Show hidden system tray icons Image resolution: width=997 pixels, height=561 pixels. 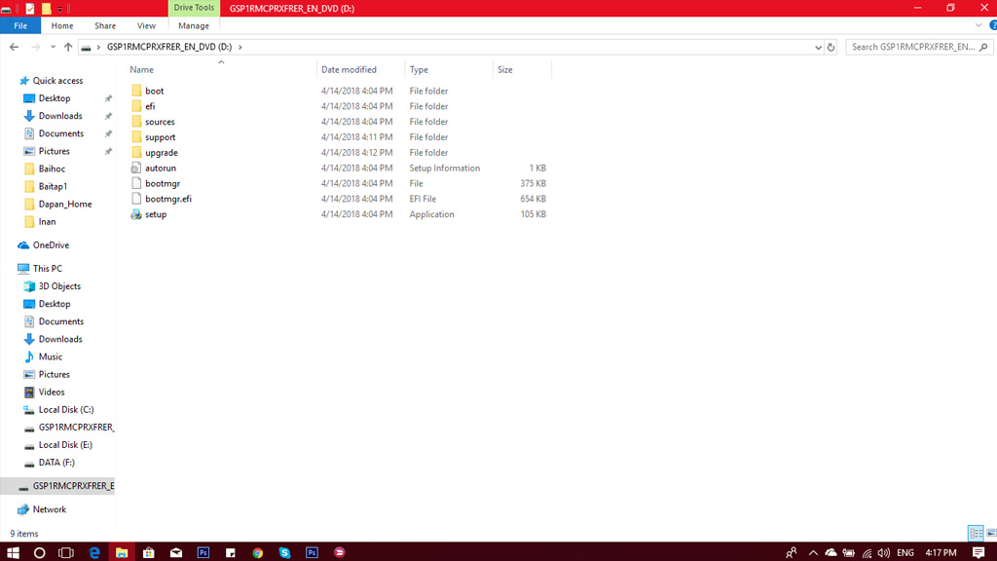(813, 553)
